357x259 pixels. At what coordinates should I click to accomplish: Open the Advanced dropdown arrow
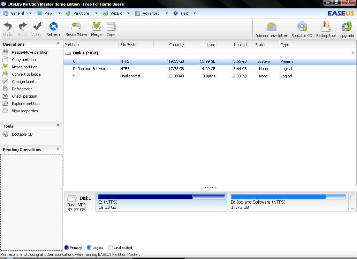pos(167,13)
